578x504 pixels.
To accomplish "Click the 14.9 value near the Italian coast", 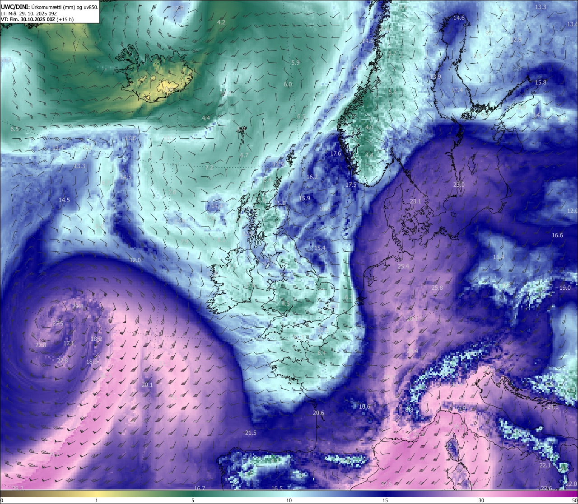I will coord(460,408).
